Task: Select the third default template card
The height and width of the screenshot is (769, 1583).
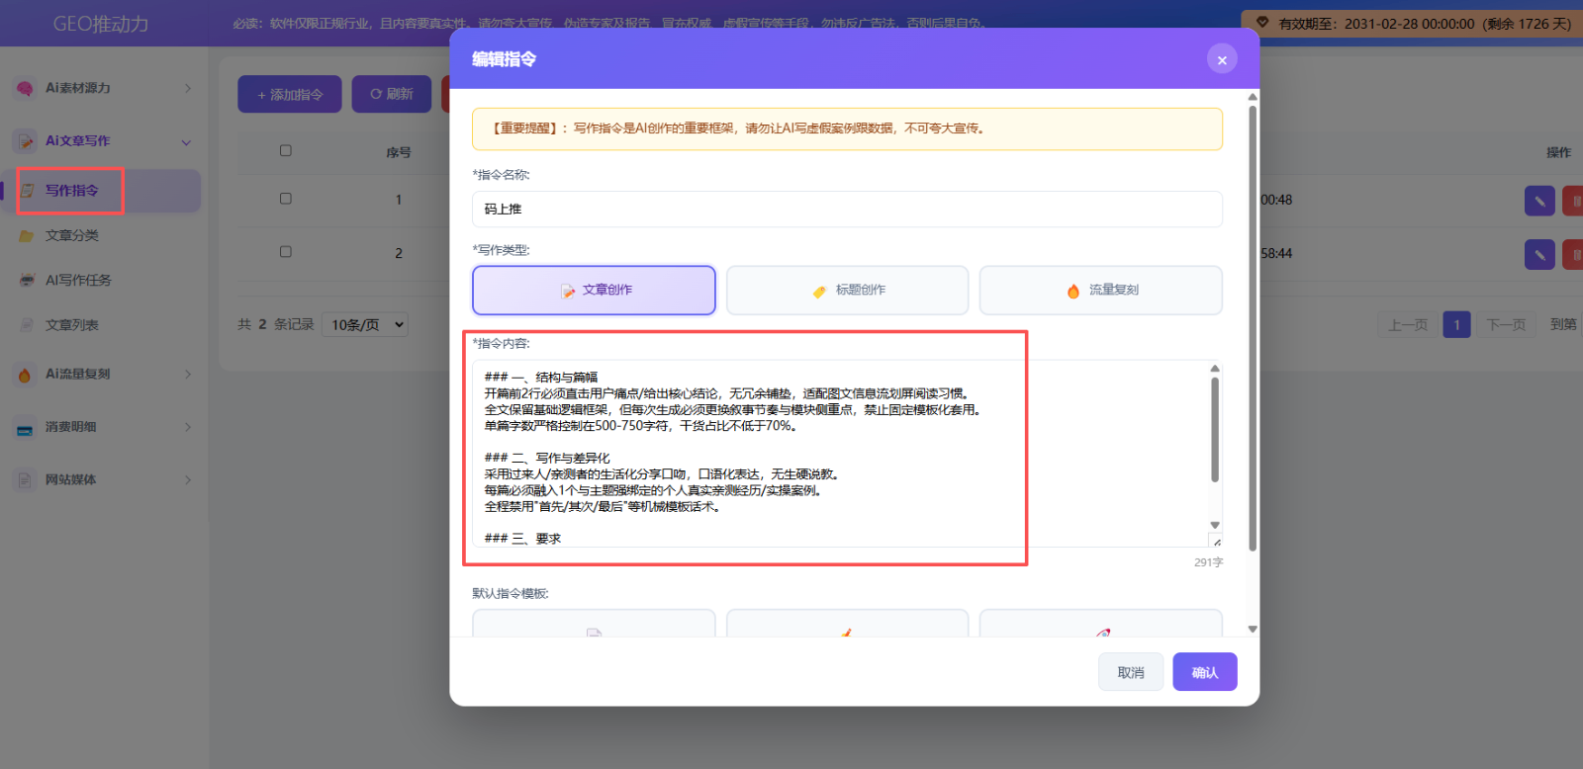Action: point(1100,624)
